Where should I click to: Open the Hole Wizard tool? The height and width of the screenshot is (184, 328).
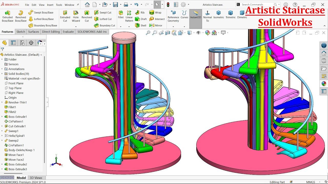coord(76,16)
